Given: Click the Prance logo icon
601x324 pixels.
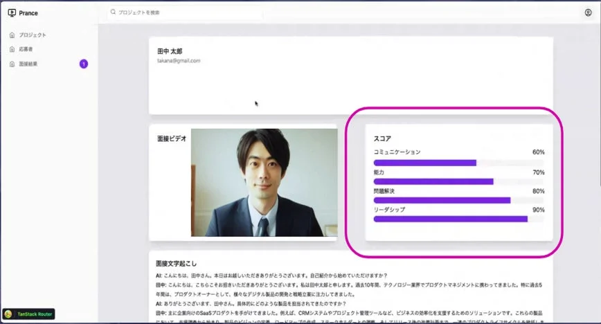Looking at the screenshot, I should pyautogui.click(x=12, y=12).
